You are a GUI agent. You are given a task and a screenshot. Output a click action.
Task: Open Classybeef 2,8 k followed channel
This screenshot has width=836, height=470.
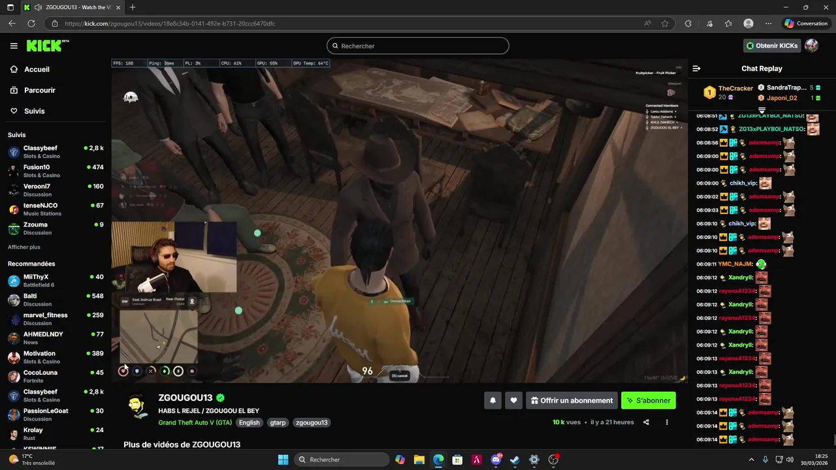click(x=56, y=152)
